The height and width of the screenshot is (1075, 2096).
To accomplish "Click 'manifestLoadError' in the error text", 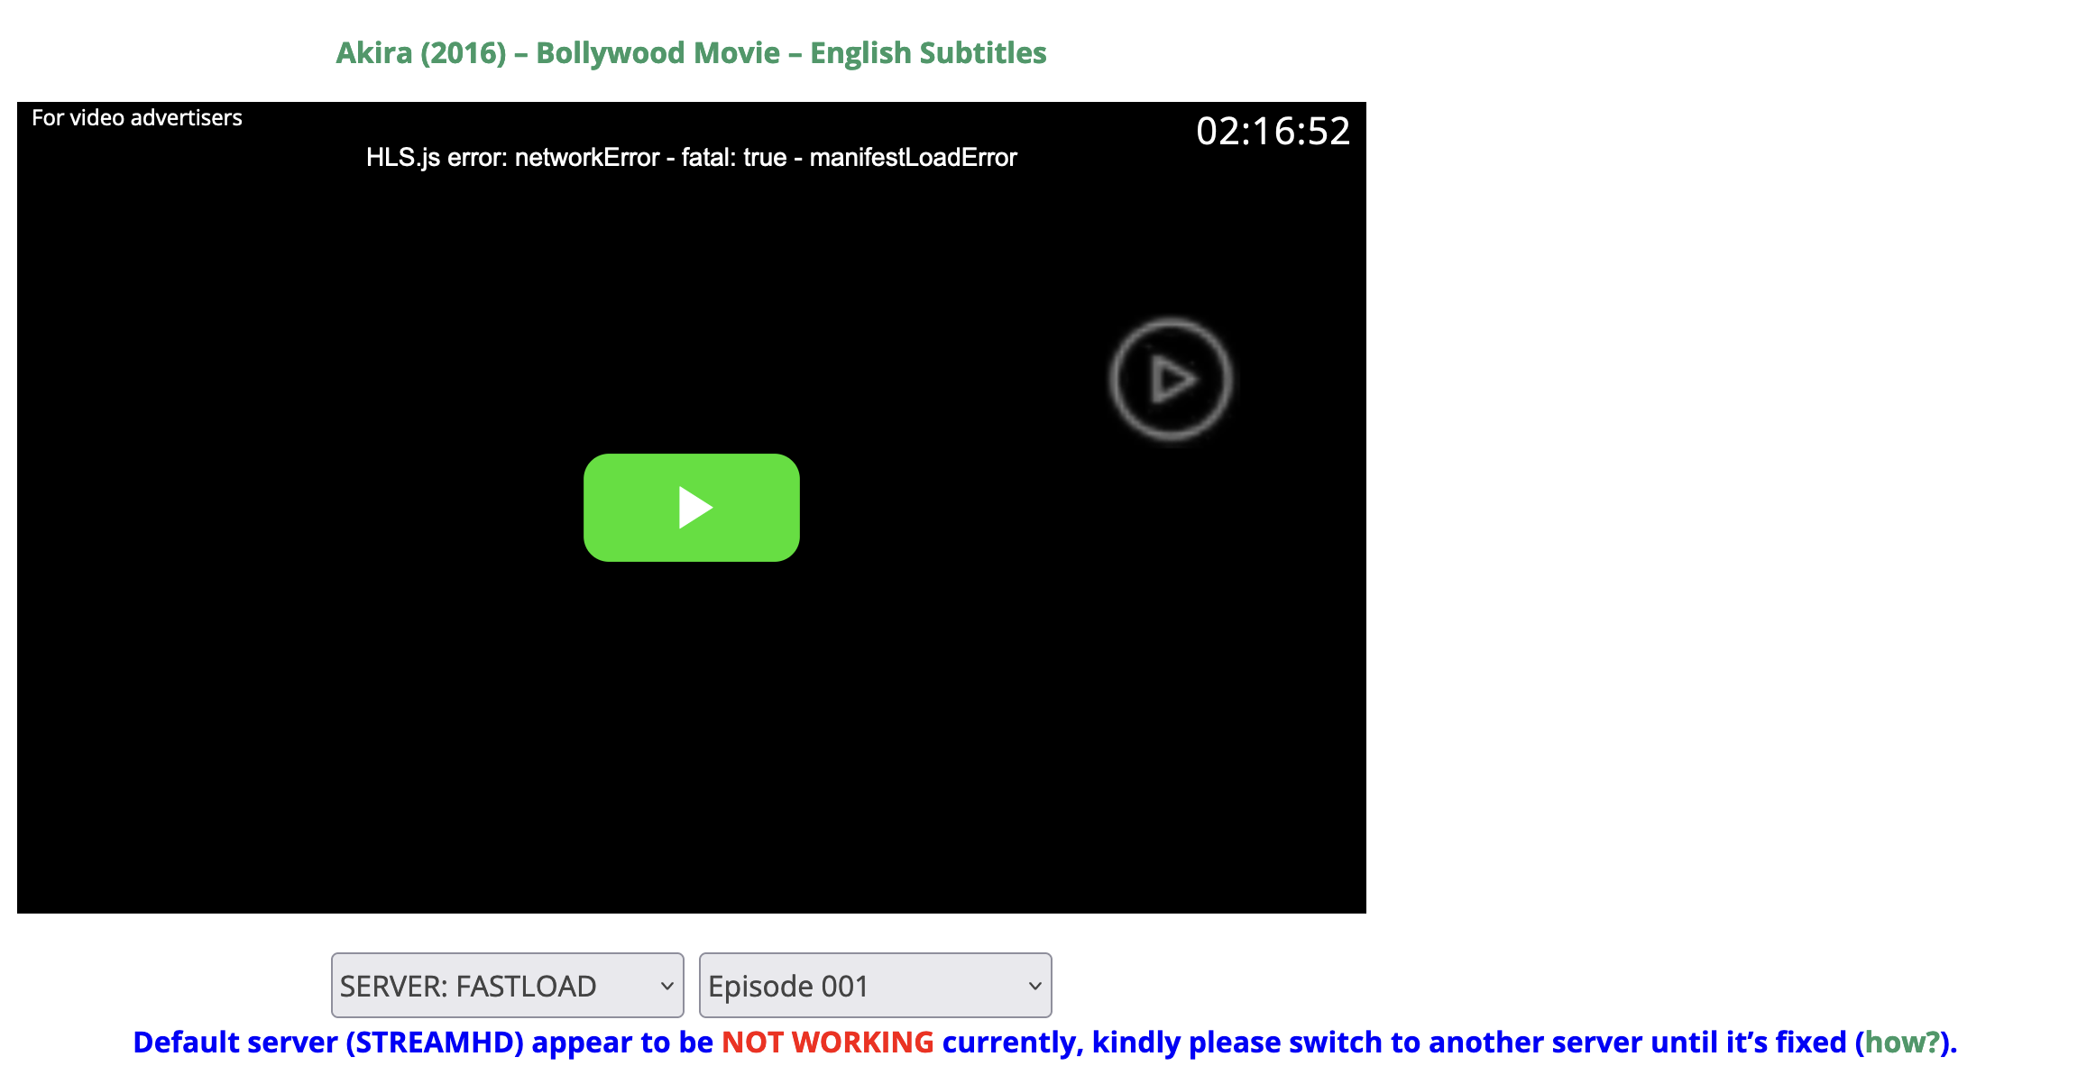I will pyautogui.click(x=913, y=158).
